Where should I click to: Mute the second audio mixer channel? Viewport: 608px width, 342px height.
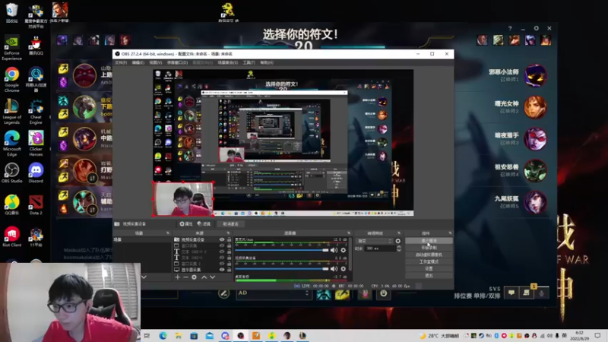click(x=334, y=269)
